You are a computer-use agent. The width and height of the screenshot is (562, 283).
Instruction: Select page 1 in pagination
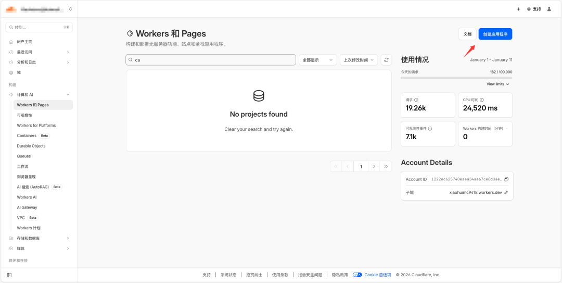[x=361, y=167]
